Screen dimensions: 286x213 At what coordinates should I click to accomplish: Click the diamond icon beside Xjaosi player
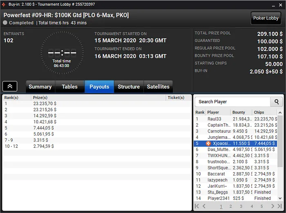pyautogui.click(x=208, y=143)
